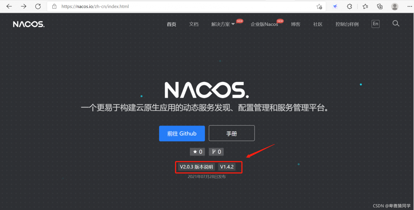The height and width of the screenshot is (210, 414).
Task: Click the browser forward arrow
Action: [24, 6]
